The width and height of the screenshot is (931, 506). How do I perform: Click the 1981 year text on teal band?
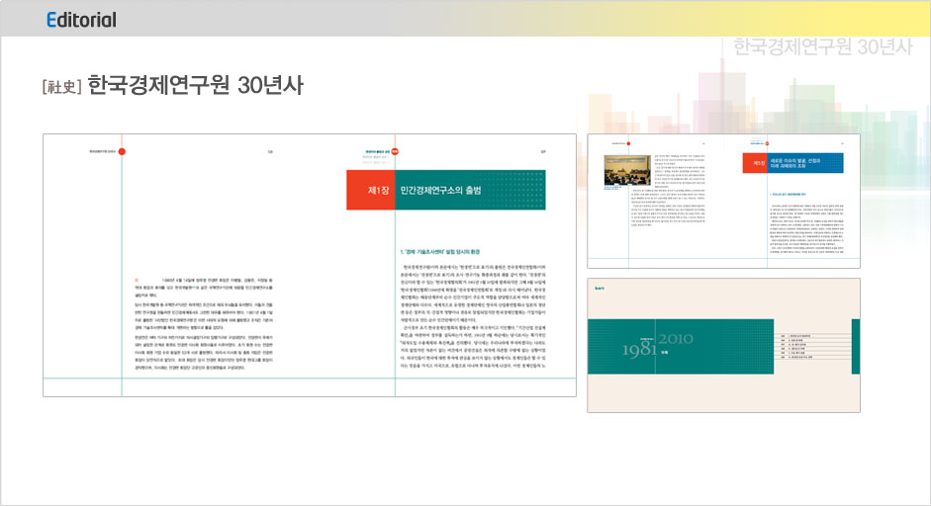639,349
